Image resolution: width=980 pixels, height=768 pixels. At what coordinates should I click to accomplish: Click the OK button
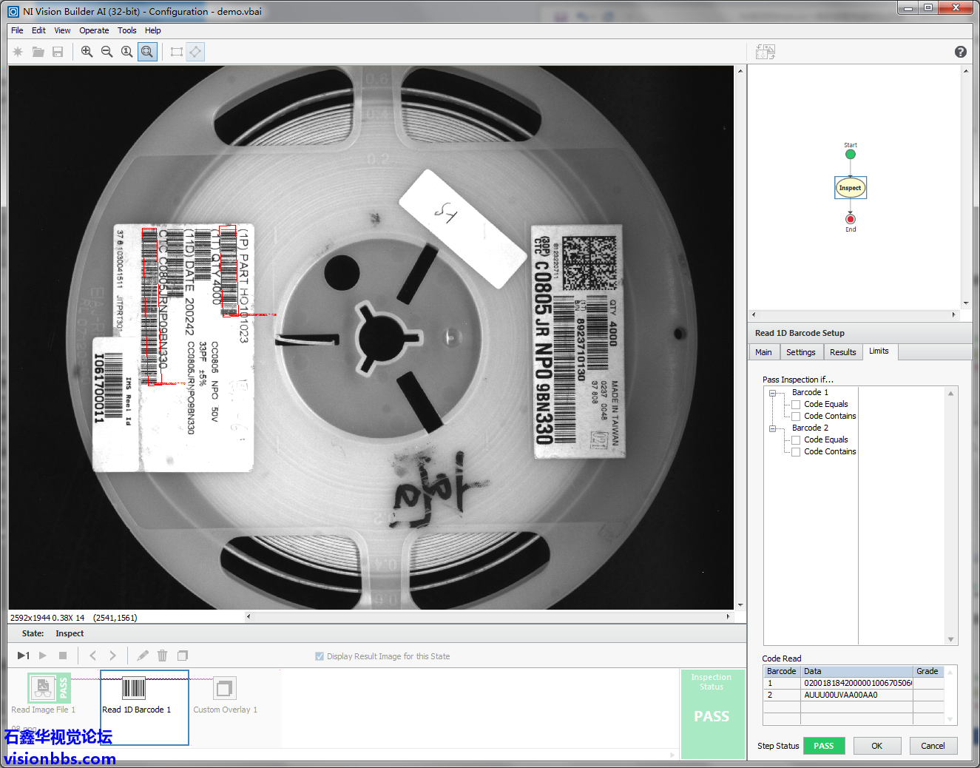click(876, 746)
